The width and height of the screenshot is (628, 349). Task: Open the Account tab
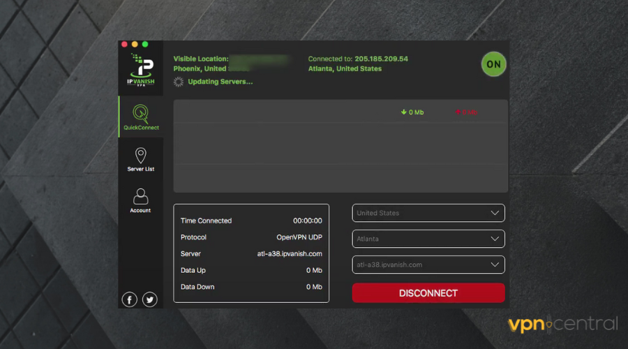tap(140, 201)
